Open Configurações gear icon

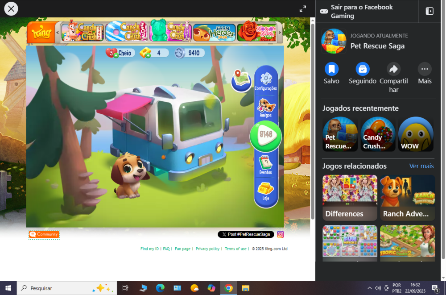click(266, 81)
